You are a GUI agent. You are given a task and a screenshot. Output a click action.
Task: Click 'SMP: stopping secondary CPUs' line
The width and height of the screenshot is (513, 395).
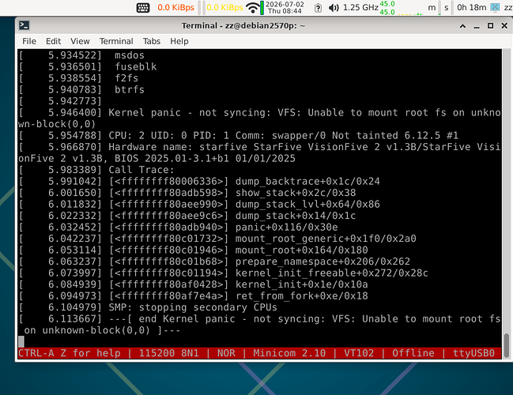(x=193, y=307)
